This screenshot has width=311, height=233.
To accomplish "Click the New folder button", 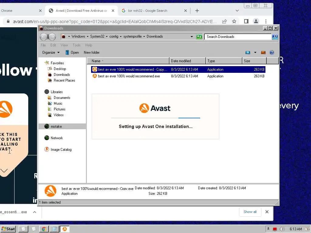I will point(92,52).
